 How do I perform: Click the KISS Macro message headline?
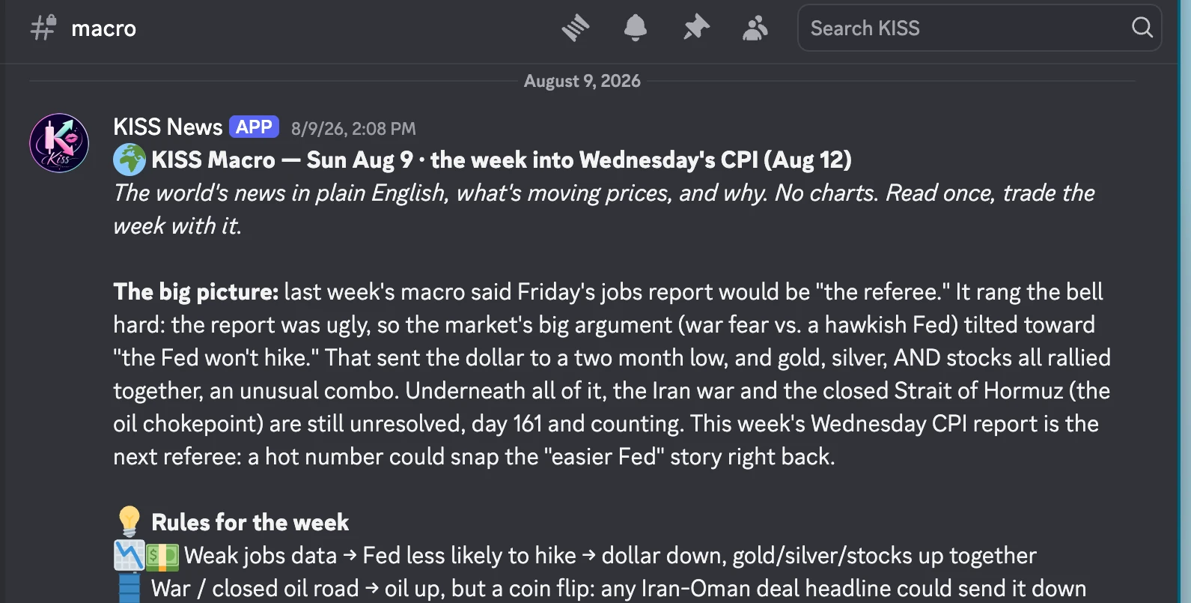(x=502, y=160)
